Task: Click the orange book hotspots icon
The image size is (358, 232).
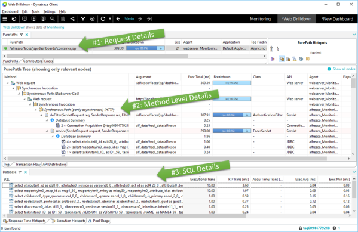Action: point(308,59)
